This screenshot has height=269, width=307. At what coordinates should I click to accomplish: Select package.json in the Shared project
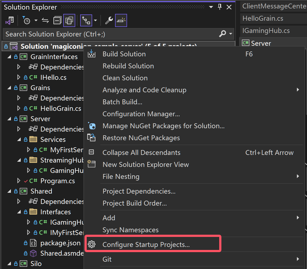pos(60,243)
